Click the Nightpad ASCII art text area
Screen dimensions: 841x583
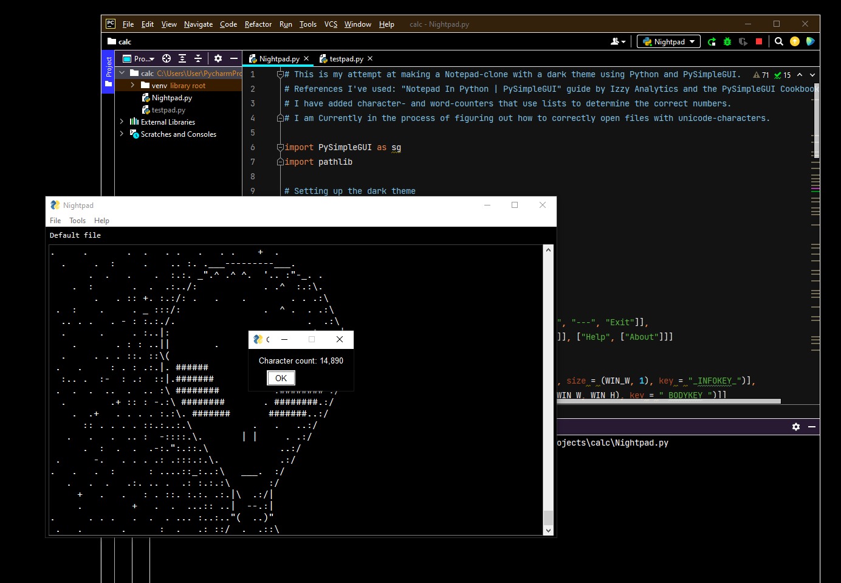296,390
